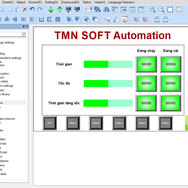Click the binoculars with document find icon

point(97,9)
